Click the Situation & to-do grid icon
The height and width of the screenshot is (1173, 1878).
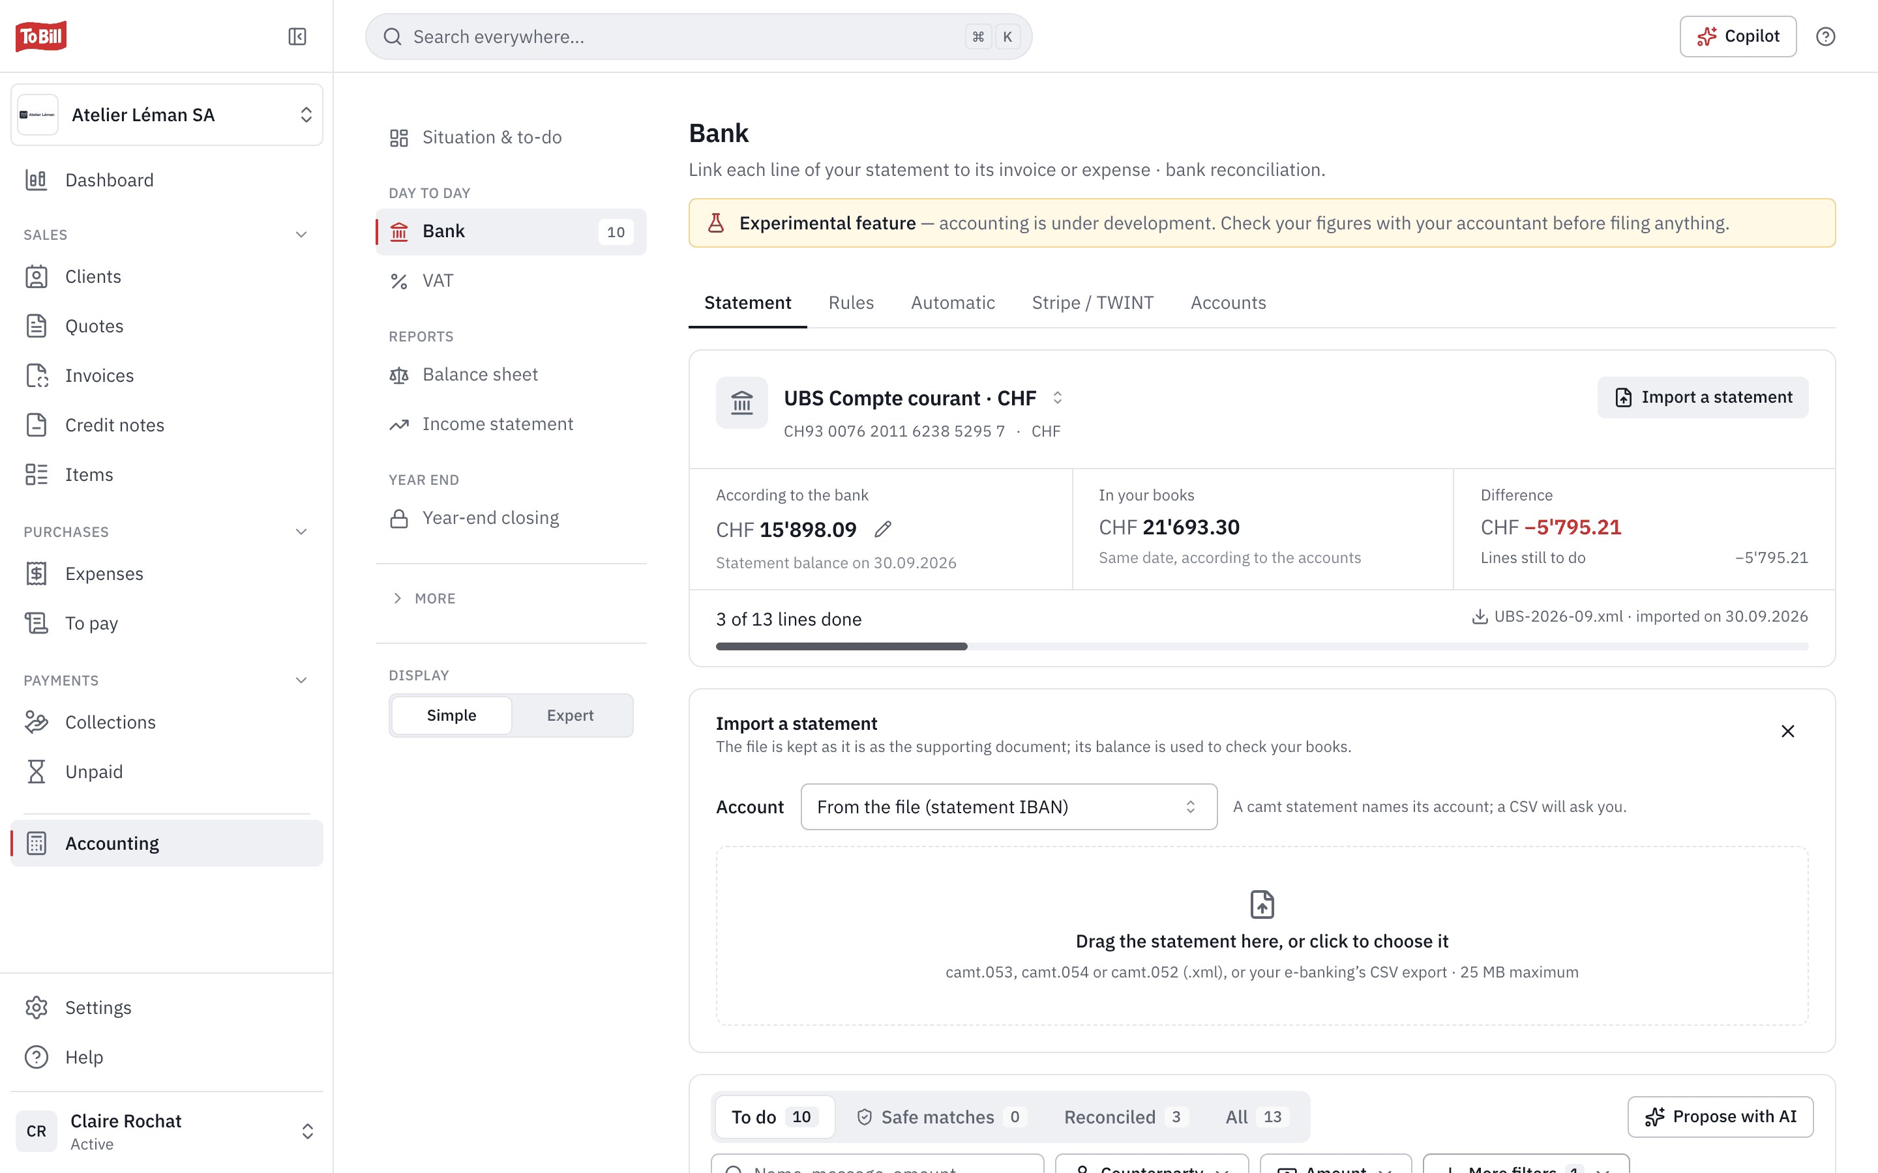pos(399,138)
